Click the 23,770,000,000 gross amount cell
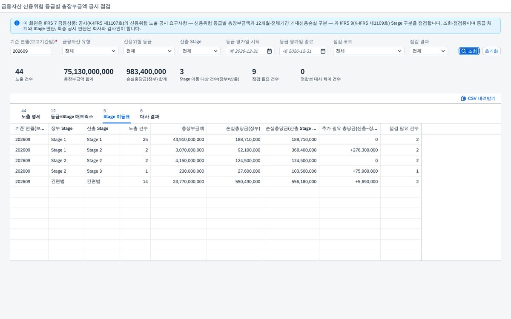 (x=178, y=182)
